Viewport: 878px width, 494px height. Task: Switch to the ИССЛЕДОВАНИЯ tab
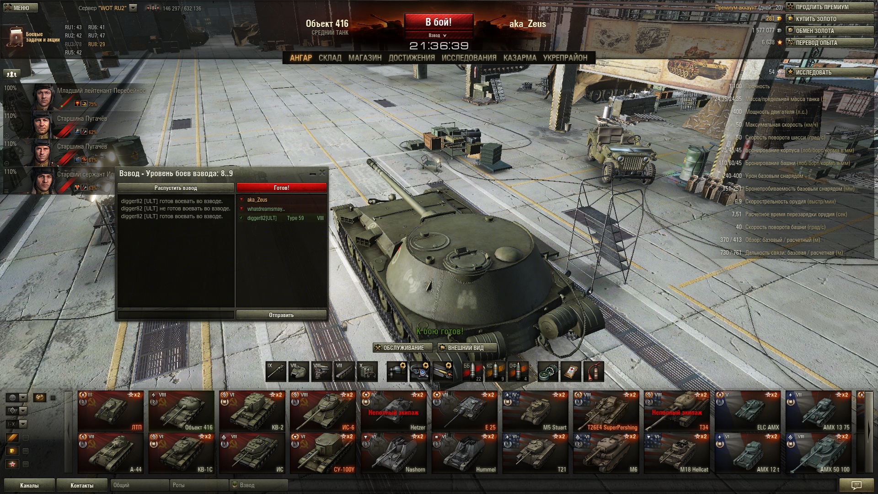click(469, 58)
